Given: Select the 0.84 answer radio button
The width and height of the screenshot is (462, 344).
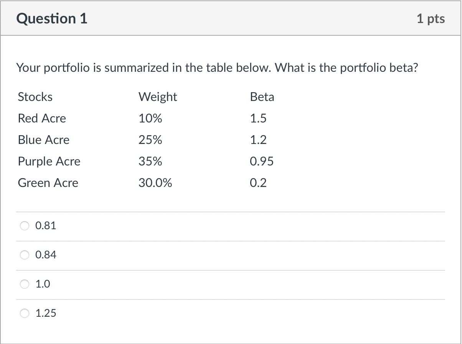Looking at the screenshot, I should pos(24,255).
